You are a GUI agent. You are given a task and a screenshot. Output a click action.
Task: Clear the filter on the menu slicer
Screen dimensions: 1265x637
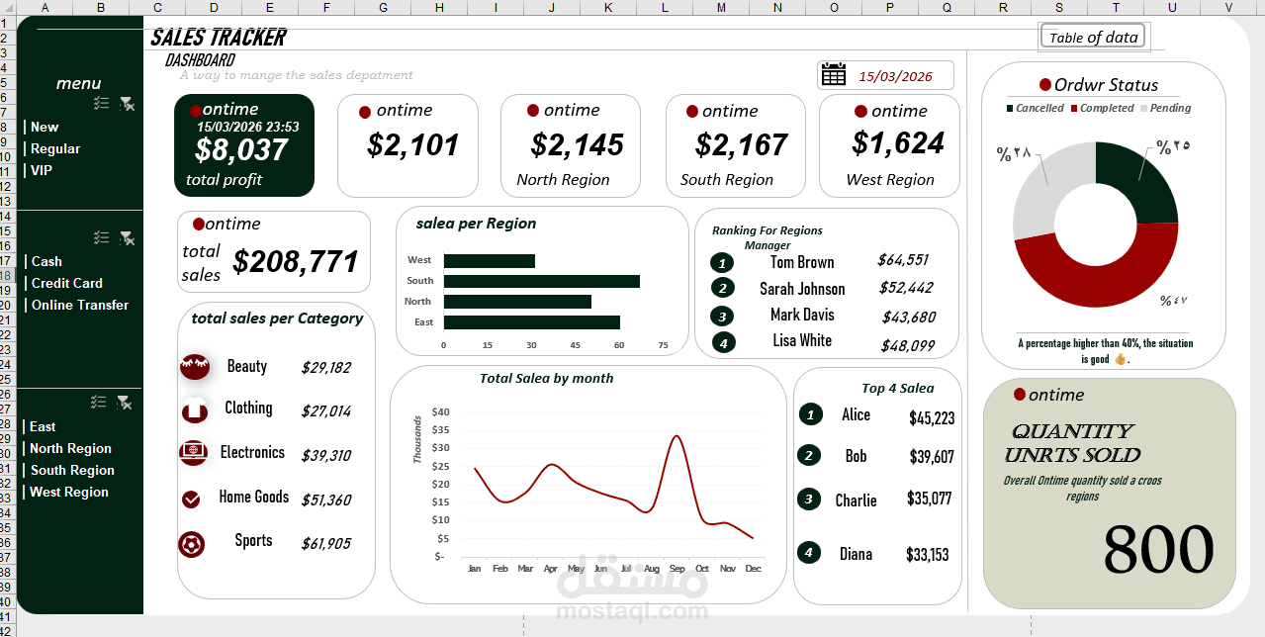tap(126, 103)
